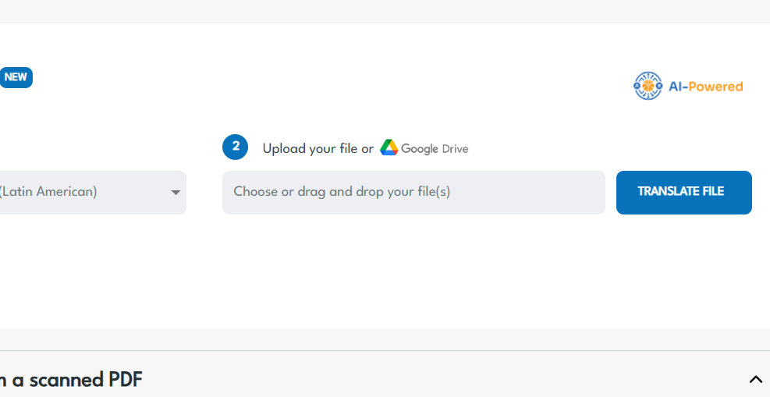This screenshot has height=397, width=770.
Task: Click the word "Drive" beside Google logo
Action: click(x=455, y=149)
